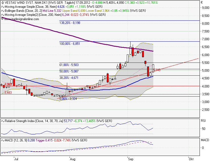
Task: Click the MACD panel axis title
Action: pos(205,140)
